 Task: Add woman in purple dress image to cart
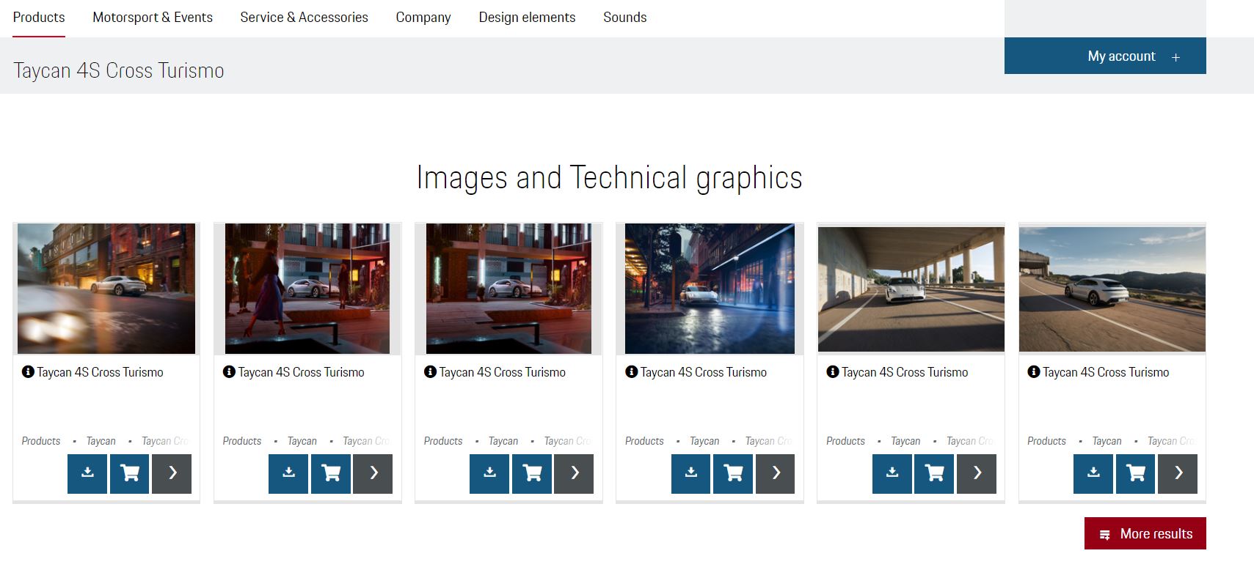pos(331,473)
